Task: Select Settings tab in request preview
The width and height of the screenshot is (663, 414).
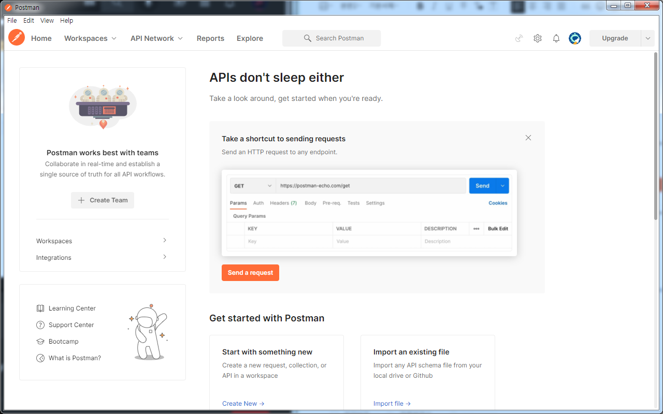Action: click(376, 203)
